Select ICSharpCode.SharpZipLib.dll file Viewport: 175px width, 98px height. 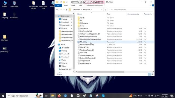pos(90,34)
